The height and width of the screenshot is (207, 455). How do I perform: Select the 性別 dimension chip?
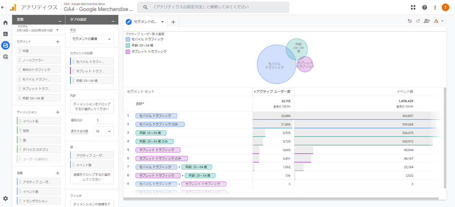pyautogui.click(x=39, y=131)
